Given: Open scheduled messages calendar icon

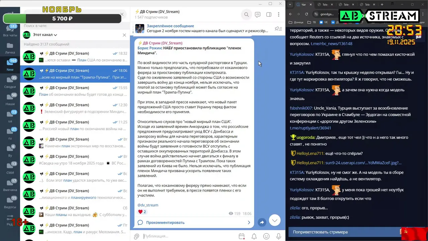Looking at the screenshot, I should [242, 236].
